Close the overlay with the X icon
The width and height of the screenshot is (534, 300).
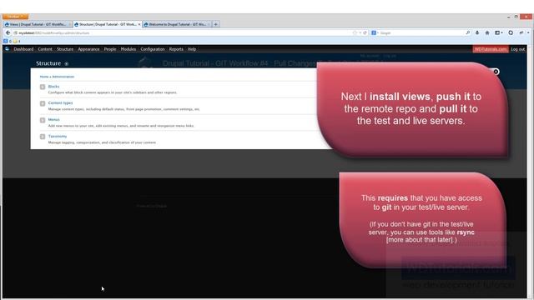click(x=496, y=72)
